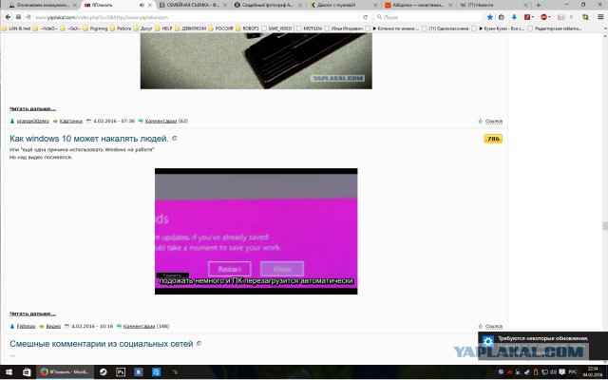Open the Firefox hamburger menu
Screen dimensions: 608x380
point(600,17)
